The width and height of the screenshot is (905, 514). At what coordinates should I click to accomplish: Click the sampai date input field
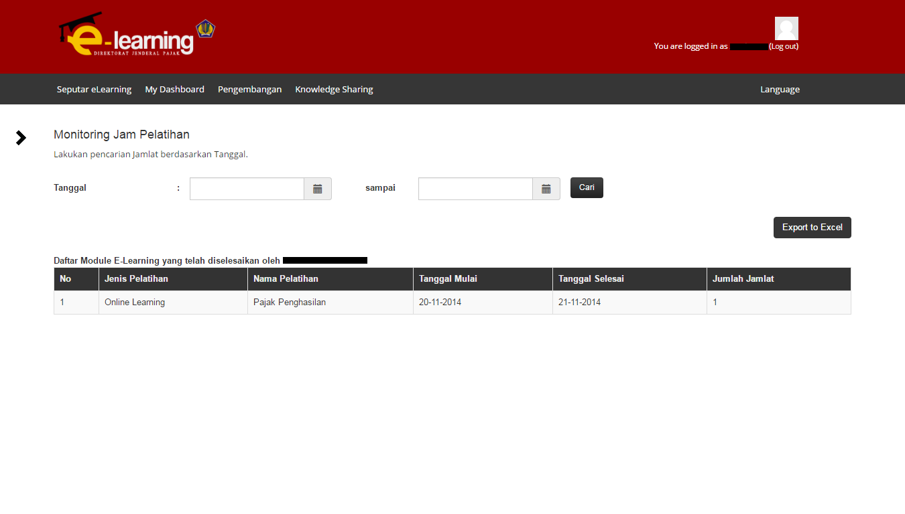[x=475, y=188]
